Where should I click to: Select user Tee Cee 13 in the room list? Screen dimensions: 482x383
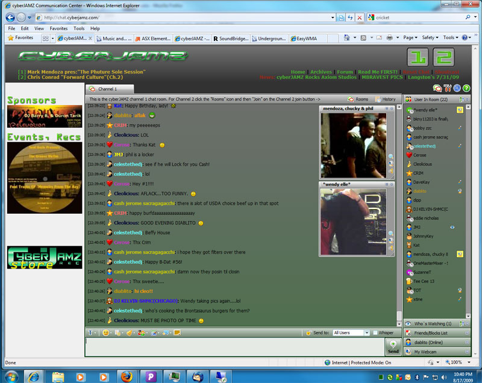coord(424,281)
